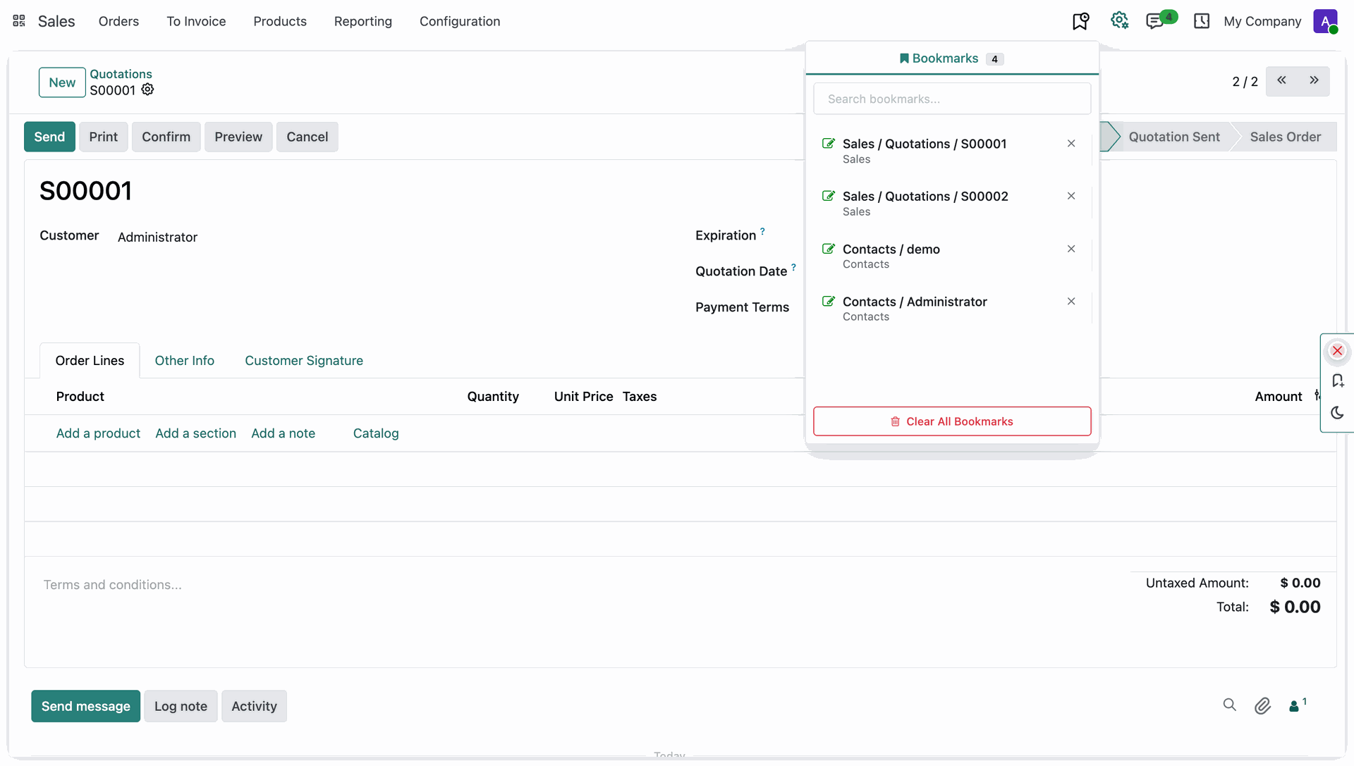The height and width of the screenshot is (766, 1354).
Task: Remove the Sales / Quotations / S00002 bookmark
Action: point(1071,196)
